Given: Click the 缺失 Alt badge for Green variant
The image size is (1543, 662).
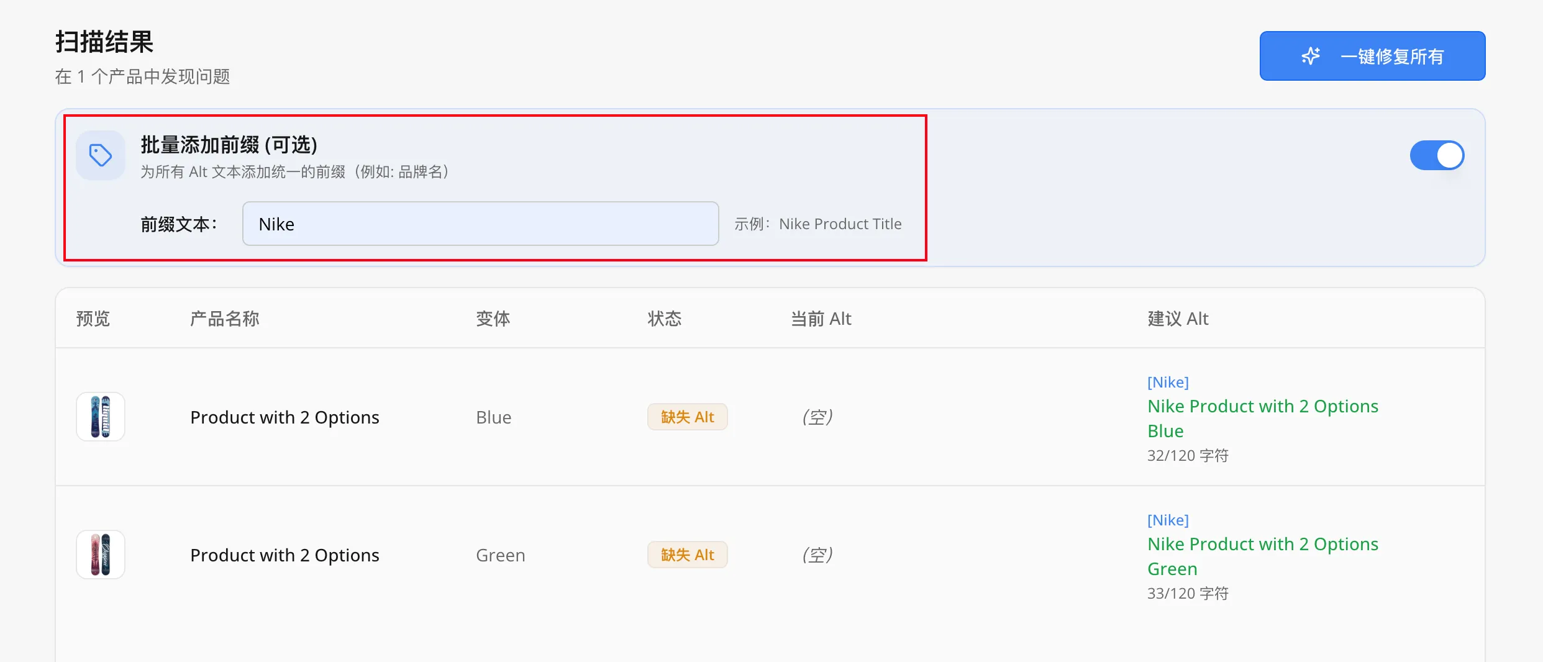Looking at the screenshot, I should (687, 555).
